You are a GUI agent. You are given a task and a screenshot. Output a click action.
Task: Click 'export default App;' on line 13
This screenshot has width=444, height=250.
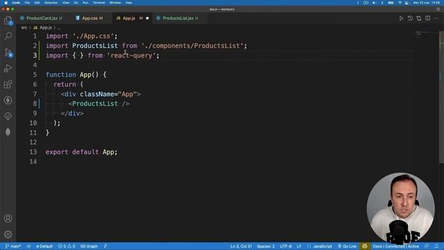82,152
